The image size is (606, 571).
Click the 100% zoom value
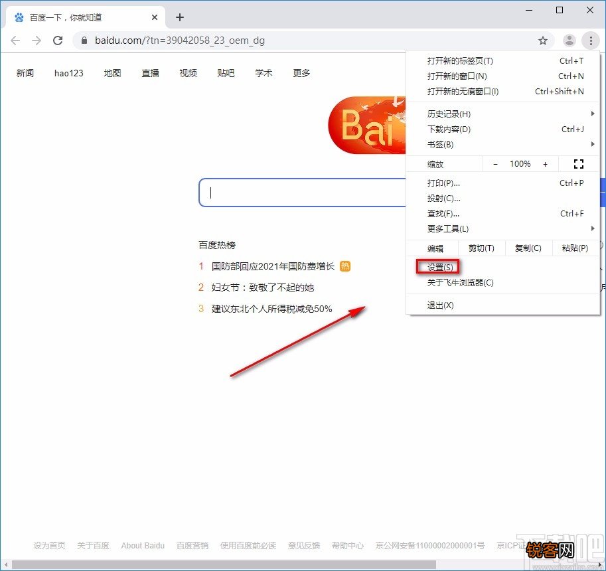click(520, 164)
